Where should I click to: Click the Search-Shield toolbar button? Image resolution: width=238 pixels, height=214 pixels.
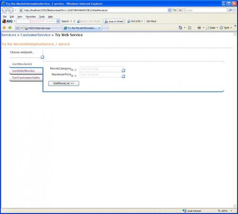point(114,21)
